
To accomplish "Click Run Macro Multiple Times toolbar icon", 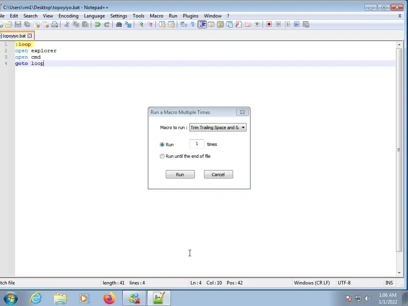I will pyautogui.click(x=296, y=24).
